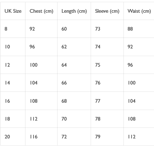This screenshot has height=149, width=154.
Task: Click the UK Size column header
Action: click(13, 11)
